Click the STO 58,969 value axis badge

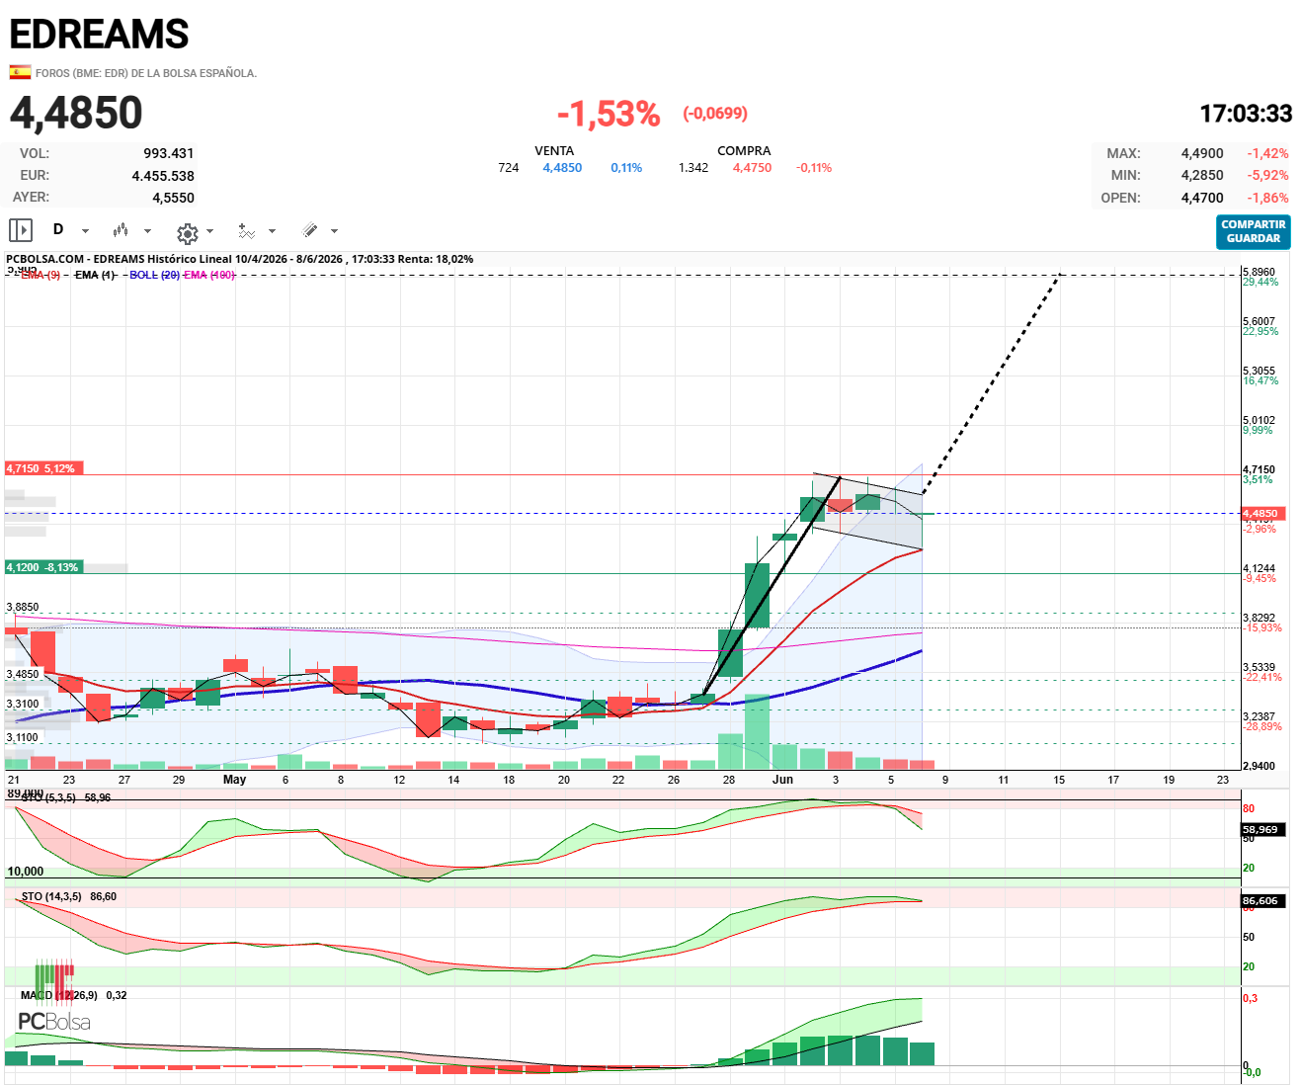point(1263,830)
